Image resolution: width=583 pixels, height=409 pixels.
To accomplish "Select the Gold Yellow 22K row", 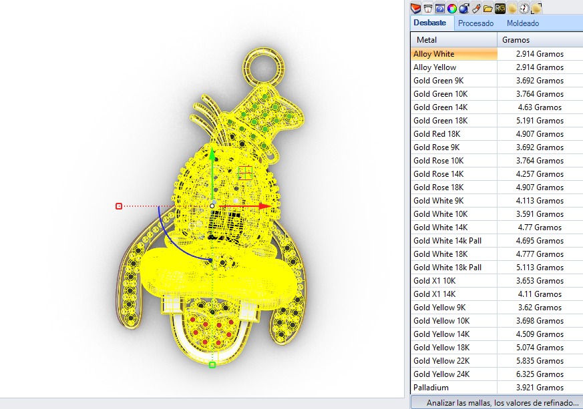I will click(x=497, y=362).
